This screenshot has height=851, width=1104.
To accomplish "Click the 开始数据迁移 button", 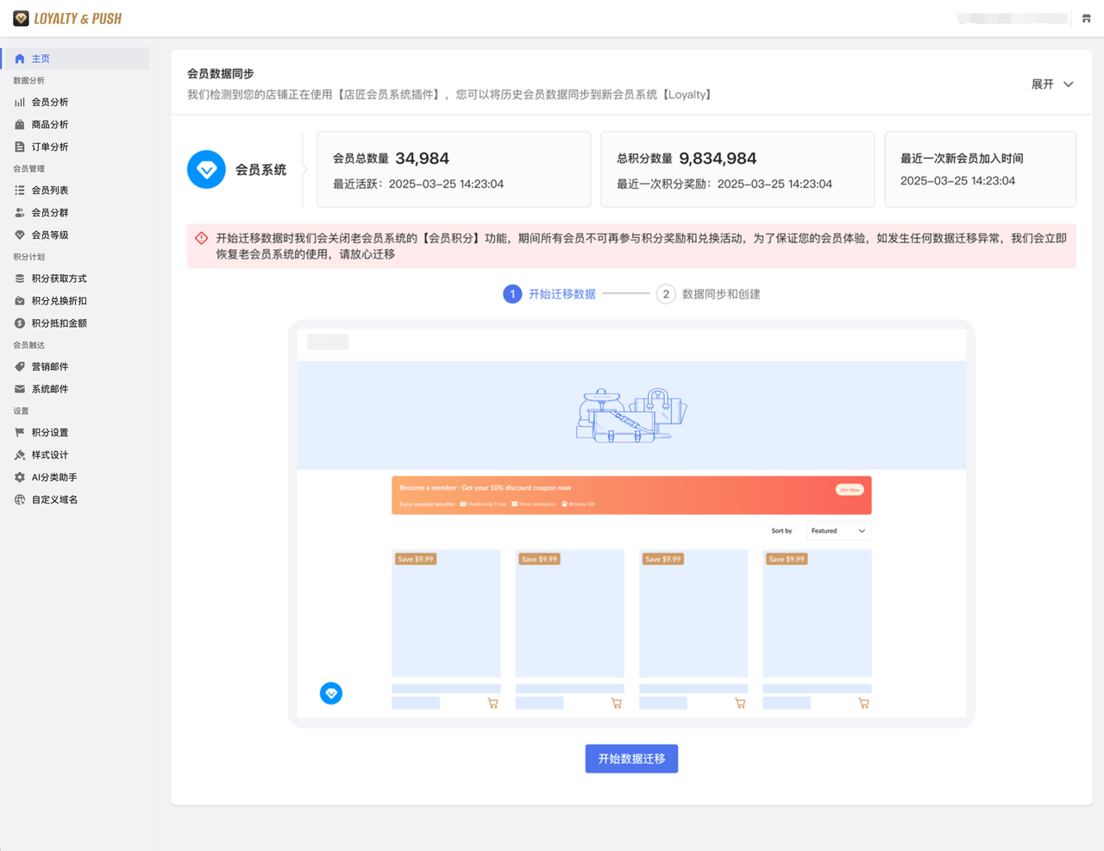I will [631, 759].
